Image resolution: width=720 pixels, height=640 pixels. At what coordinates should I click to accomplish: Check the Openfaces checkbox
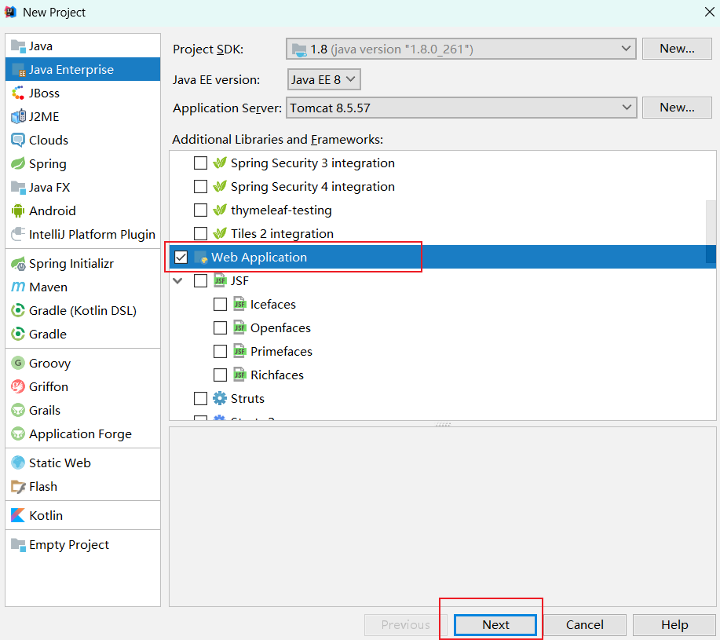coord(221,327)
